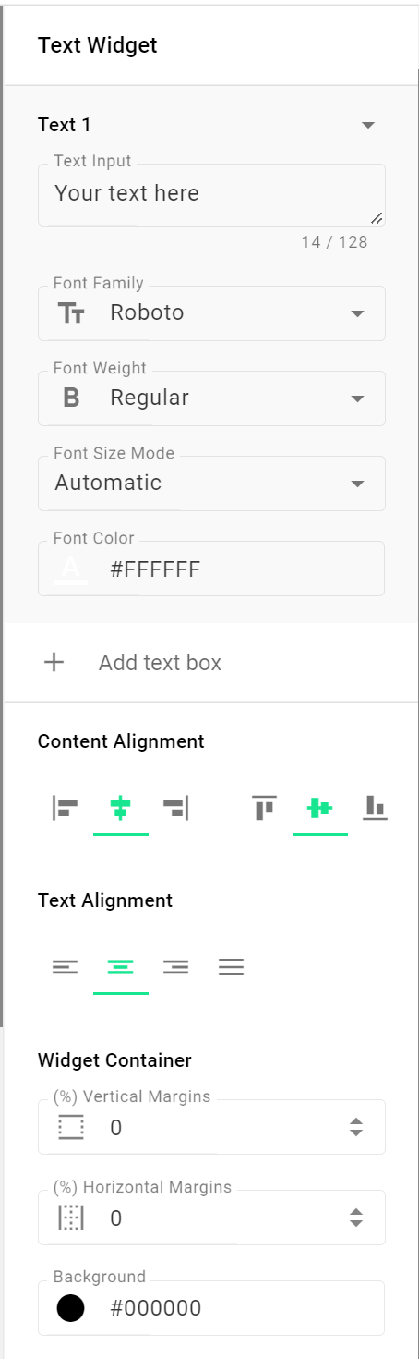This screenshot has height=1359, width=419.
Task: Click the plus icon beside Add text box
Action: (54, 662)
